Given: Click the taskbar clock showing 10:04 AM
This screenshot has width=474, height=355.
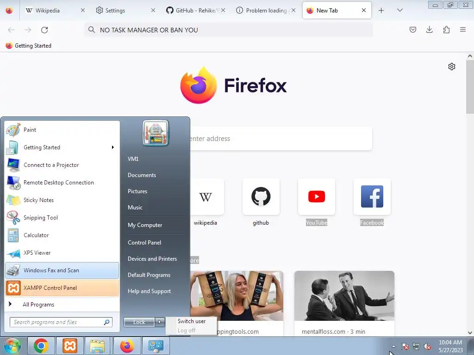Looking at the screenshot, I should pyautogui.click(x=450, y=346).
